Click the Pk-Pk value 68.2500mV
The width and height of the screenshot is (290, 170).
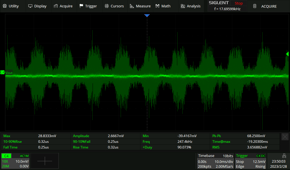[256, 136]
